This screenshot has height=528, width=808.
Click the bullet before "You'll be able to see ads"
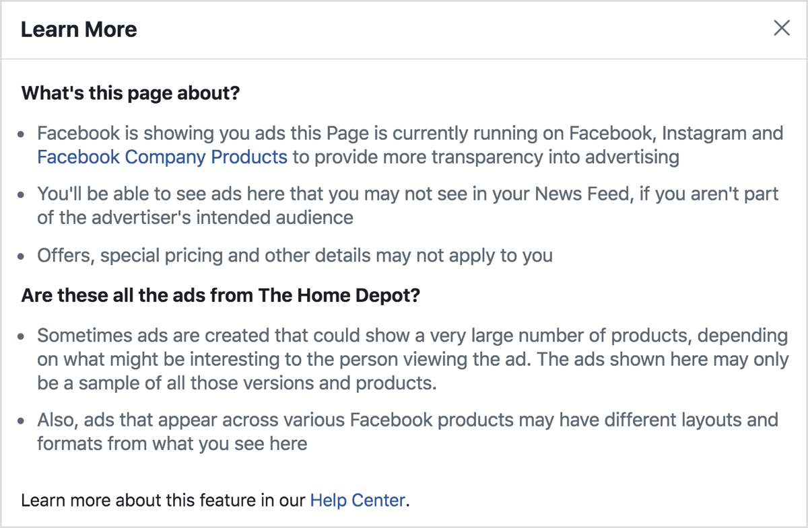coord(23,195)
